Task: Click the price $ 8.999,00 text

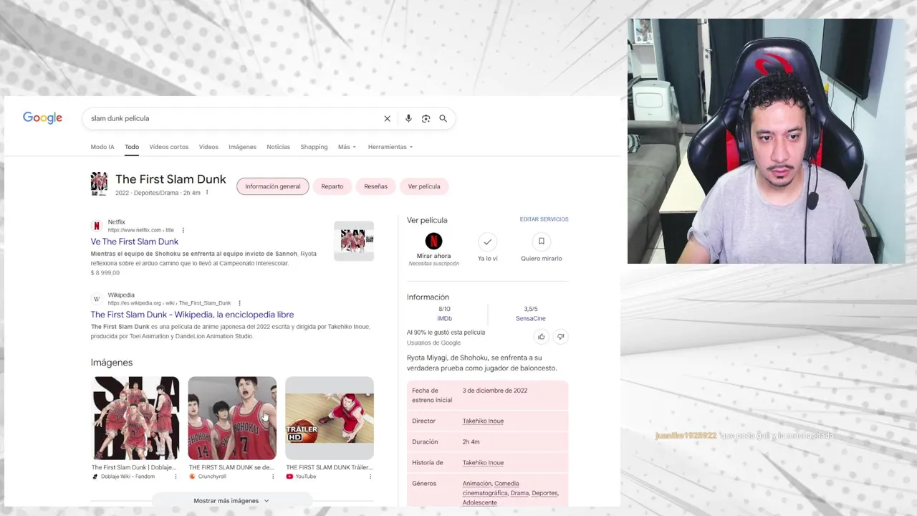Action: [x=105, y=273]
